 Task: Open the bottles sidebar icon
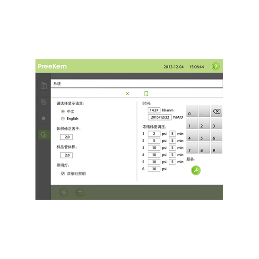pos(43,86)
